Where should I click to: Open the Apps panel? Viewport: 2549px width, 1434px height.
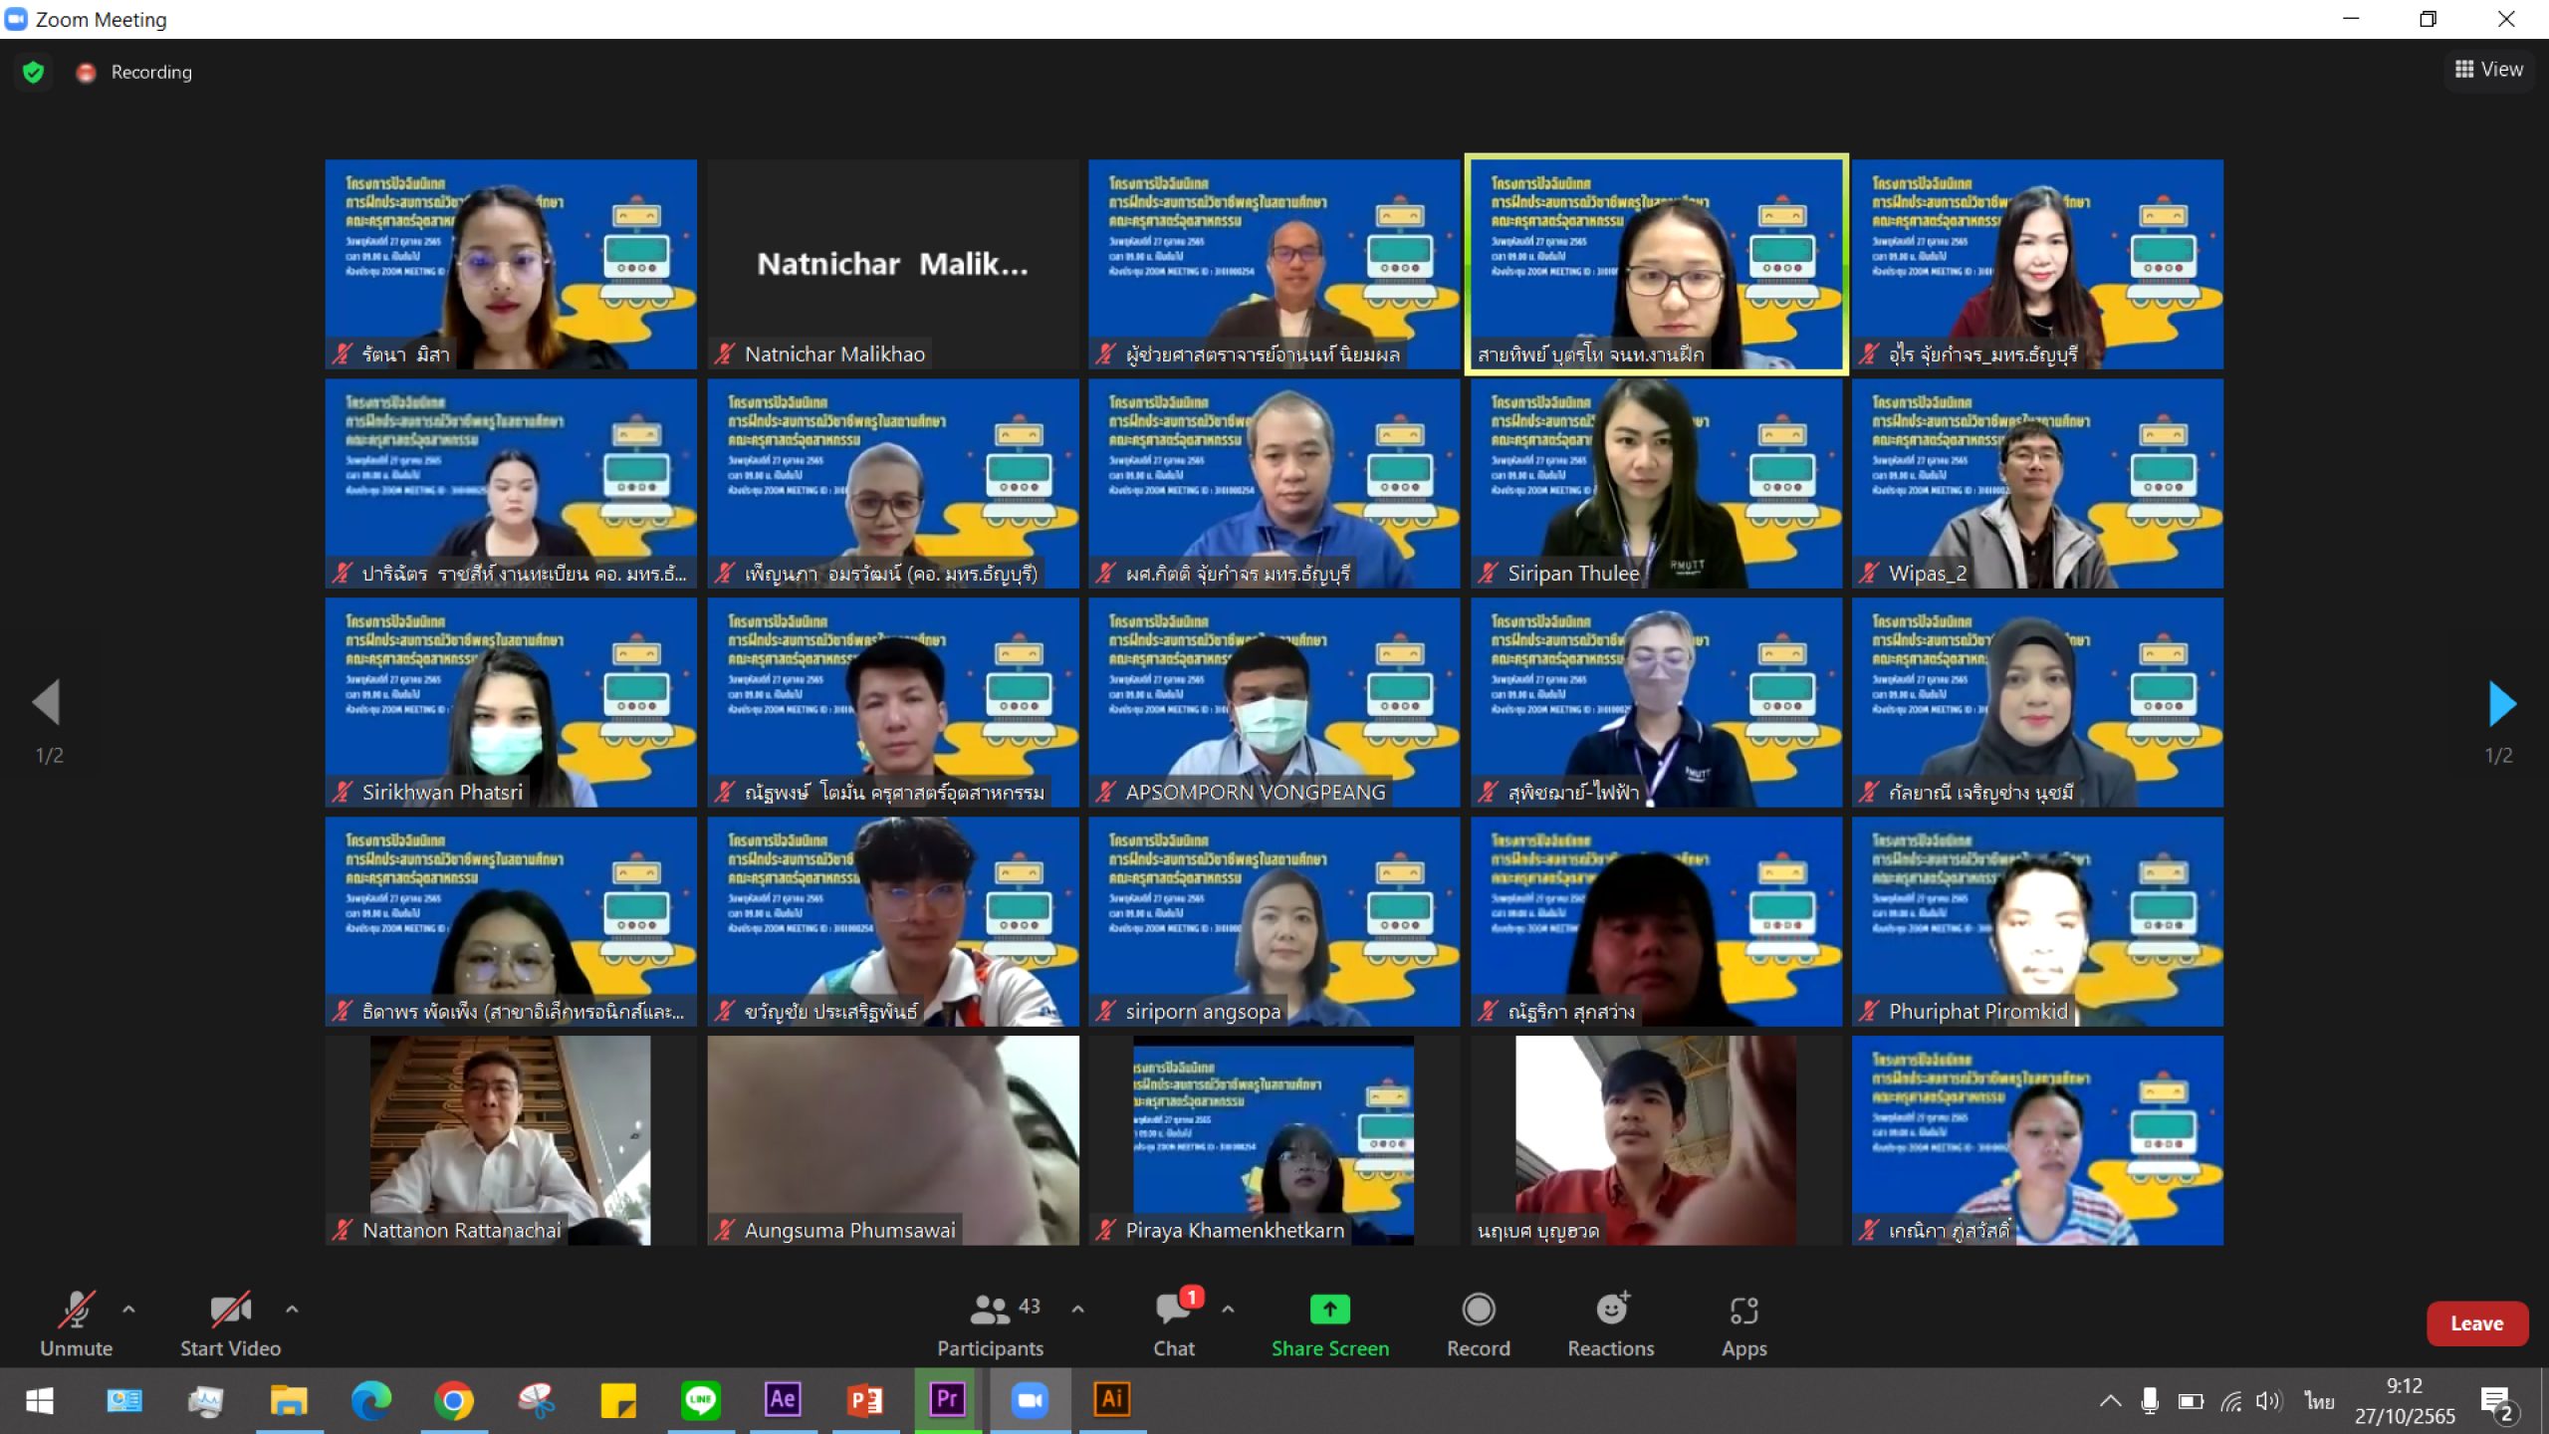(x=1743, y=1311)
